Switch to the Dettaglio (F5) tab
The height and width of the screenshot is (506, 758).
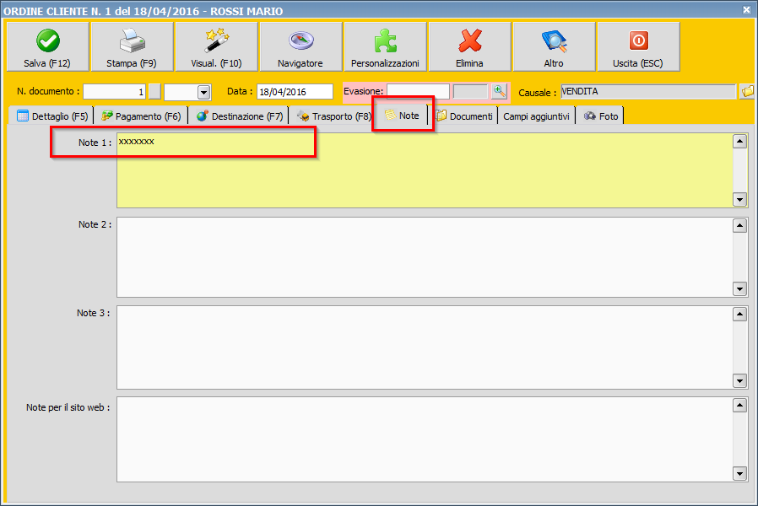tap(52, 116)
